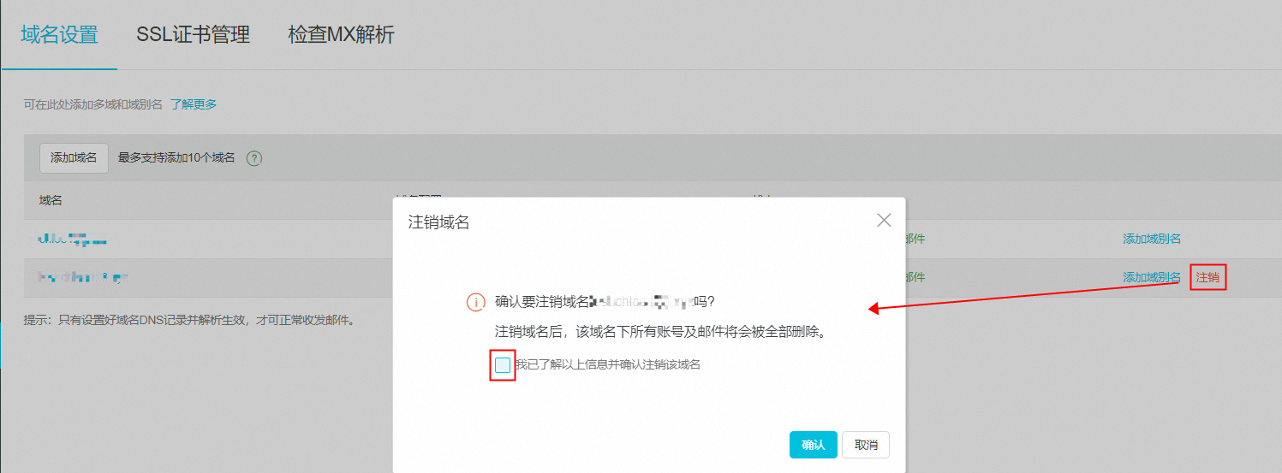
Task: Click the green 邮件 text in first row
Action: (915, 239)
